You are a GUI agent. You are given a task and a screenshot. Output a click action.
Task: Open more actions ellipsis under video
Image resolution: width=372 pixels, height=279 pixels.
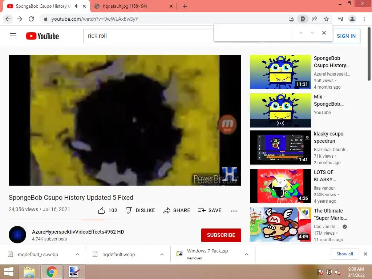point(234,211)
